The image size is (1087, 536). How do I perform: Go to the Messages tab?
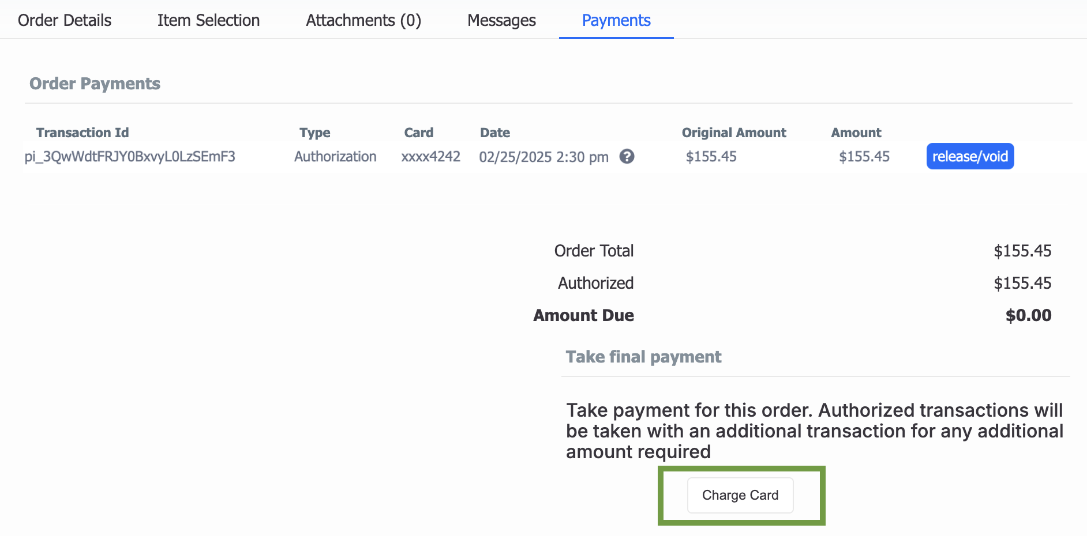tap(501, 20)
